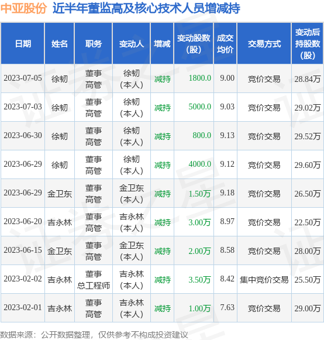Click the date 2023-06-15
Screen dimensions: 324x340
click(23, 250)
